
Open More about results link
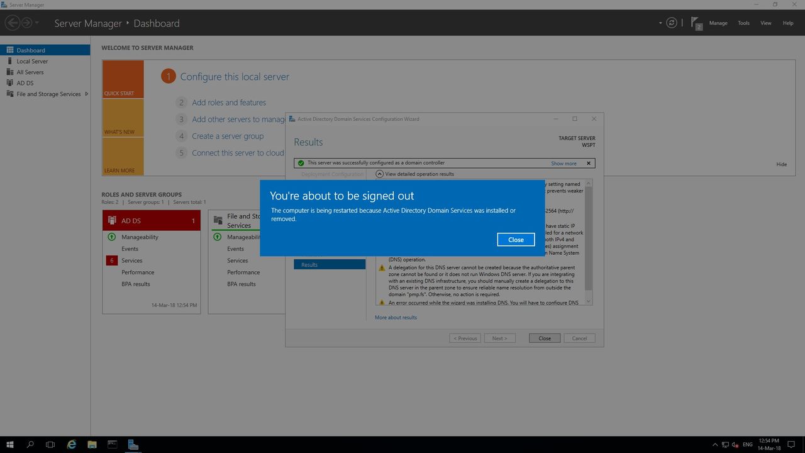[396, 318]
